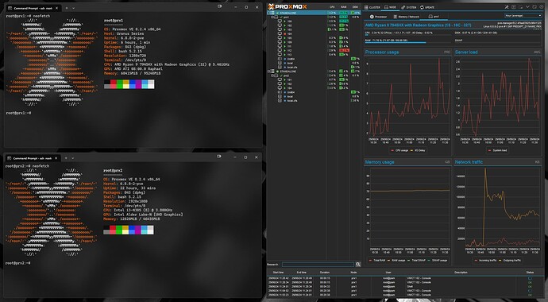This screenshot has width=548, height=302.
Task: Click the Duration column header
Action: pyautogui.click(x=325, y=273)
